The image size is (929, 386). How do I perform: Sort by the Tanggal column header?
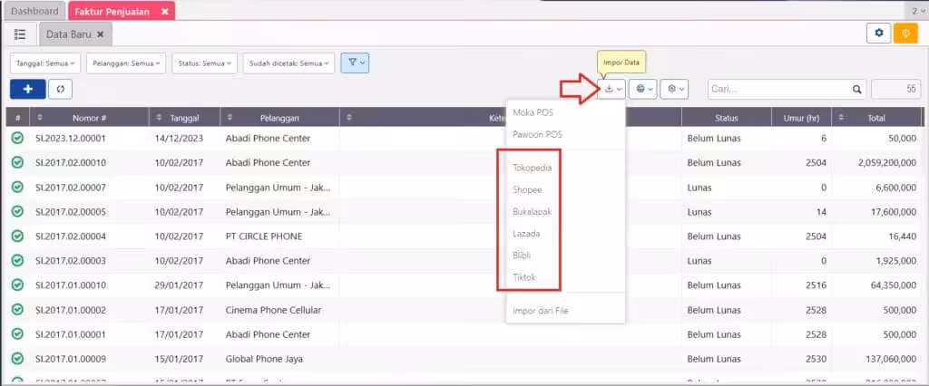(184, 117)
